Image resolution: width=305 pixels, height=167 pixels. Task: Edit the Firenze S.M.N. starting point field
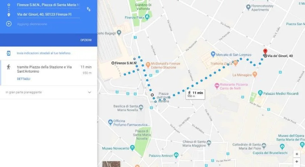[x=48, y=5]
